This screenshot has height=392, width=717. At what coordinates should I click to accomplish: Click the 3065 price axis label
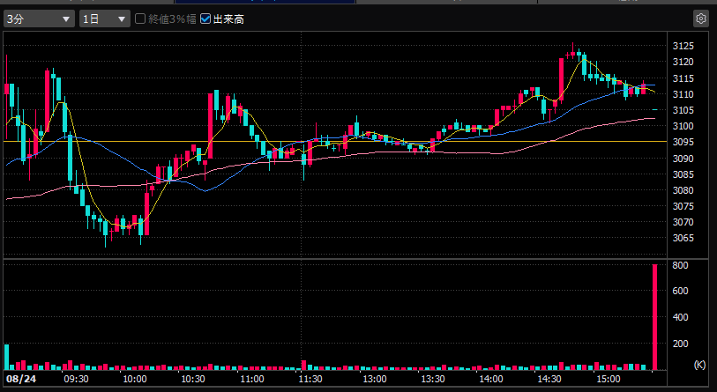683,238
